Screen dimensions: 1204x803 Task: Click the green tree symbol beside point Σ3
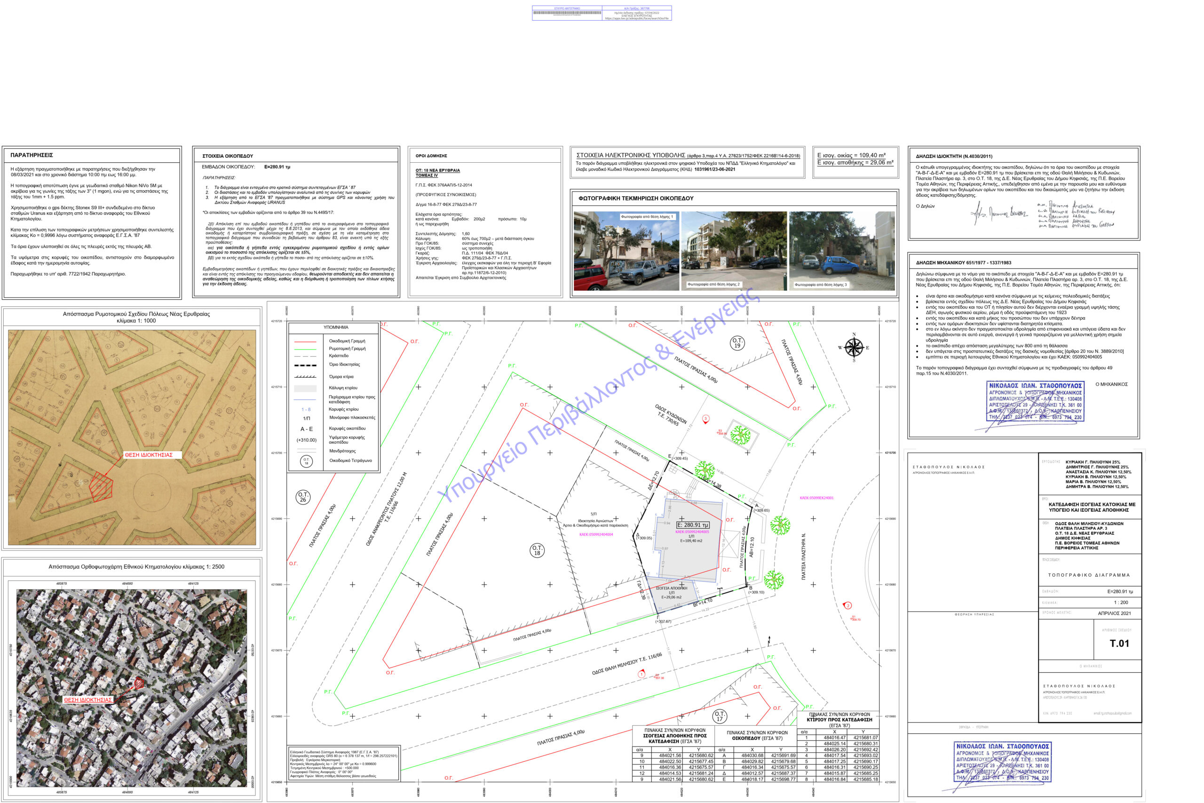pyautogui.click(x=740, y=435)
